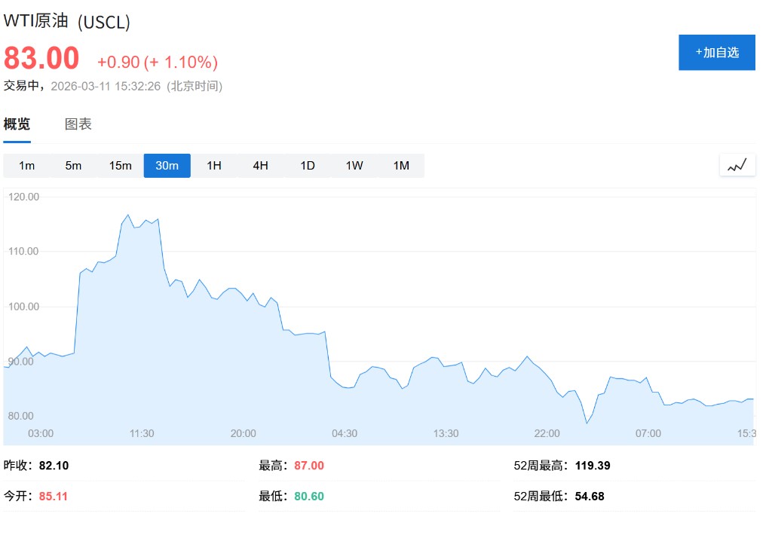772x538 pixels.
Task: Click the 22:00 time axis label
Action: pyautogui.click(x=547, y=433)
